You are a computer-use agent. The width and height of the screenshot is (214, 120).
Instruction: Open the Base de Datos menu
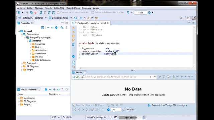73,8
